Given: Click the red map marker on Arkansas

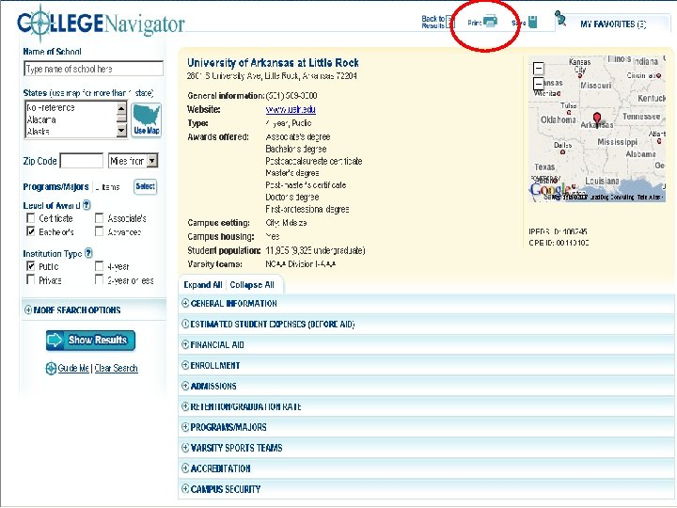Looking at the screenshot, I should [597, 118].
